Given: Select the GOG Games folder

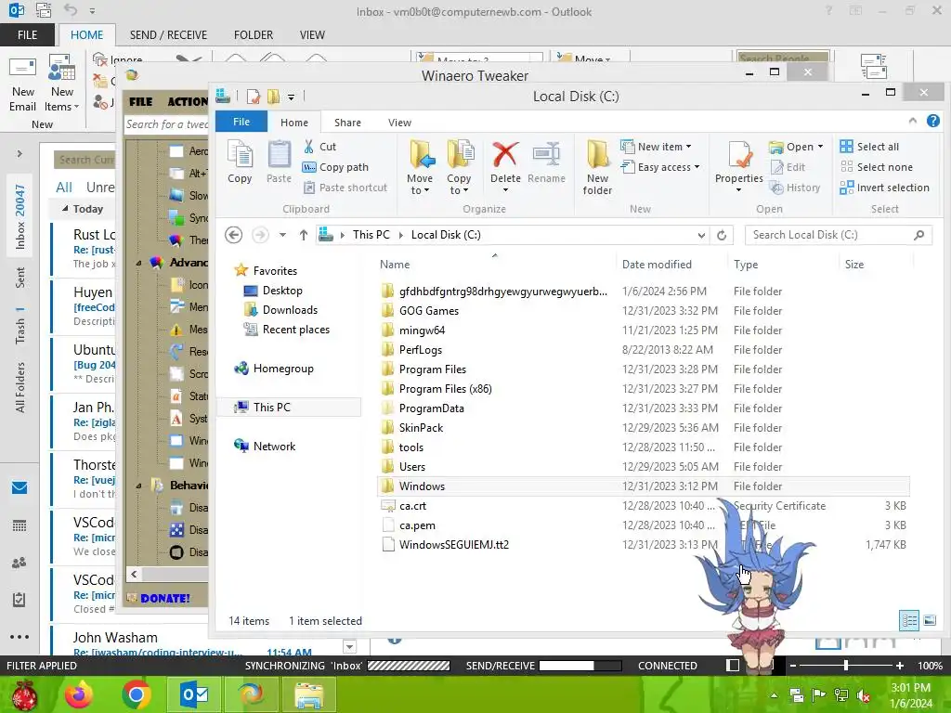Looking at the screenshot, I should (429, 310).
